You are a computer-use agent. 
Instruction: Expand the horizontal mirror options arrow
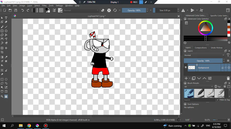pyautogui.click(x=187, y=10)
